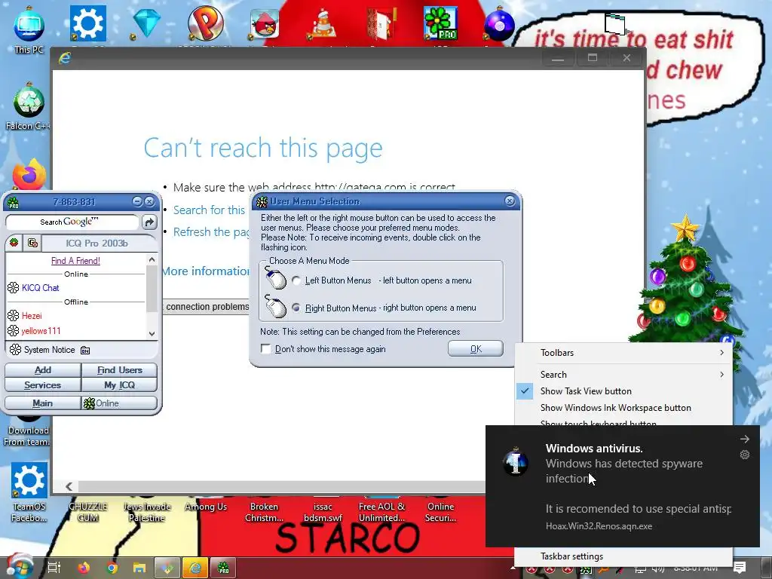The width and height of the screenshot is (772, 579).
Task: Click the notification expand arrow
Action: (744, 438)
